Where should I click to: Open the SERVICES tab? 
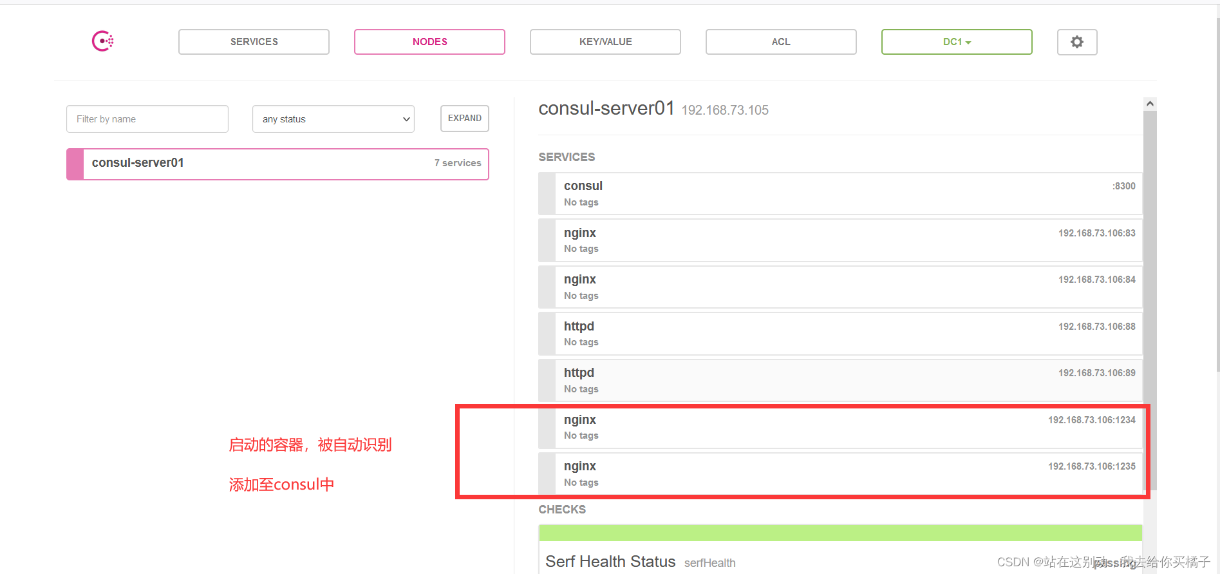[254, 42]
